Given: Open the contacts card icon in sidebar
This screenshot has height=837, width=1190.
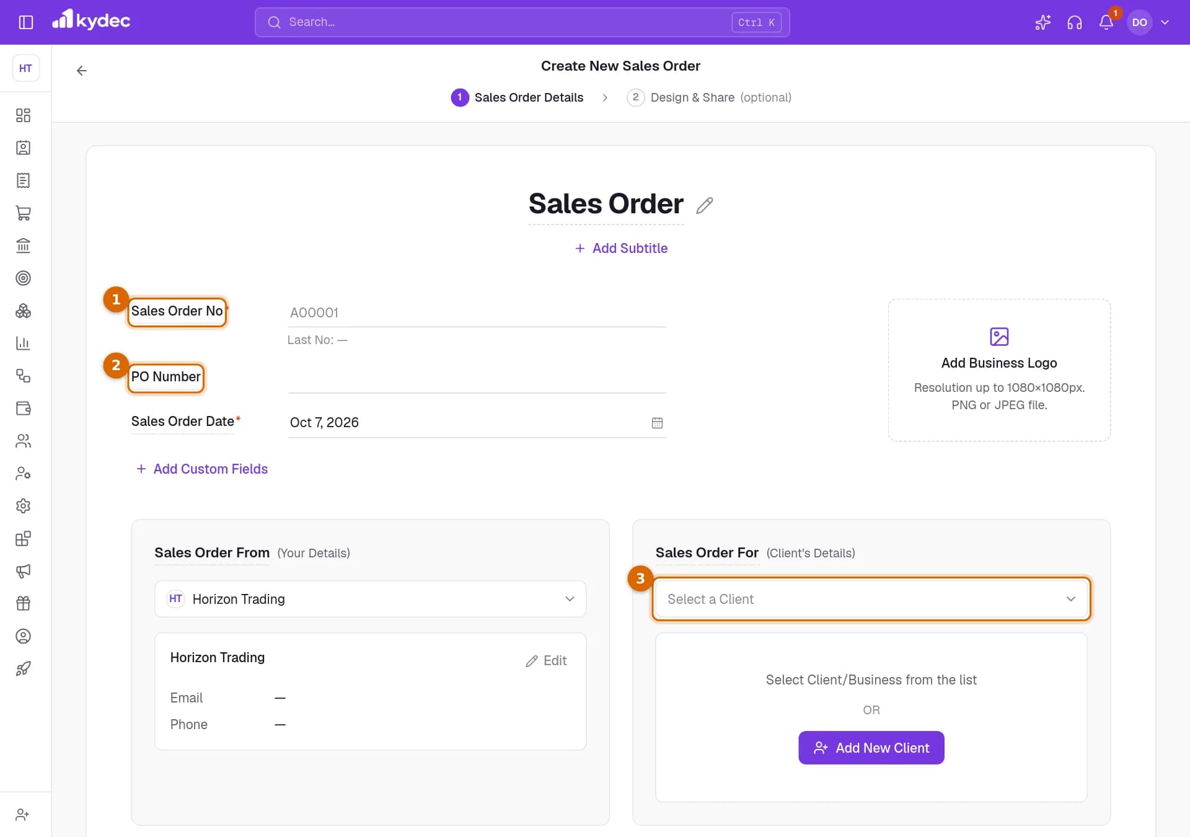Looking at the screenshot, I should click(x=23, y=148).
